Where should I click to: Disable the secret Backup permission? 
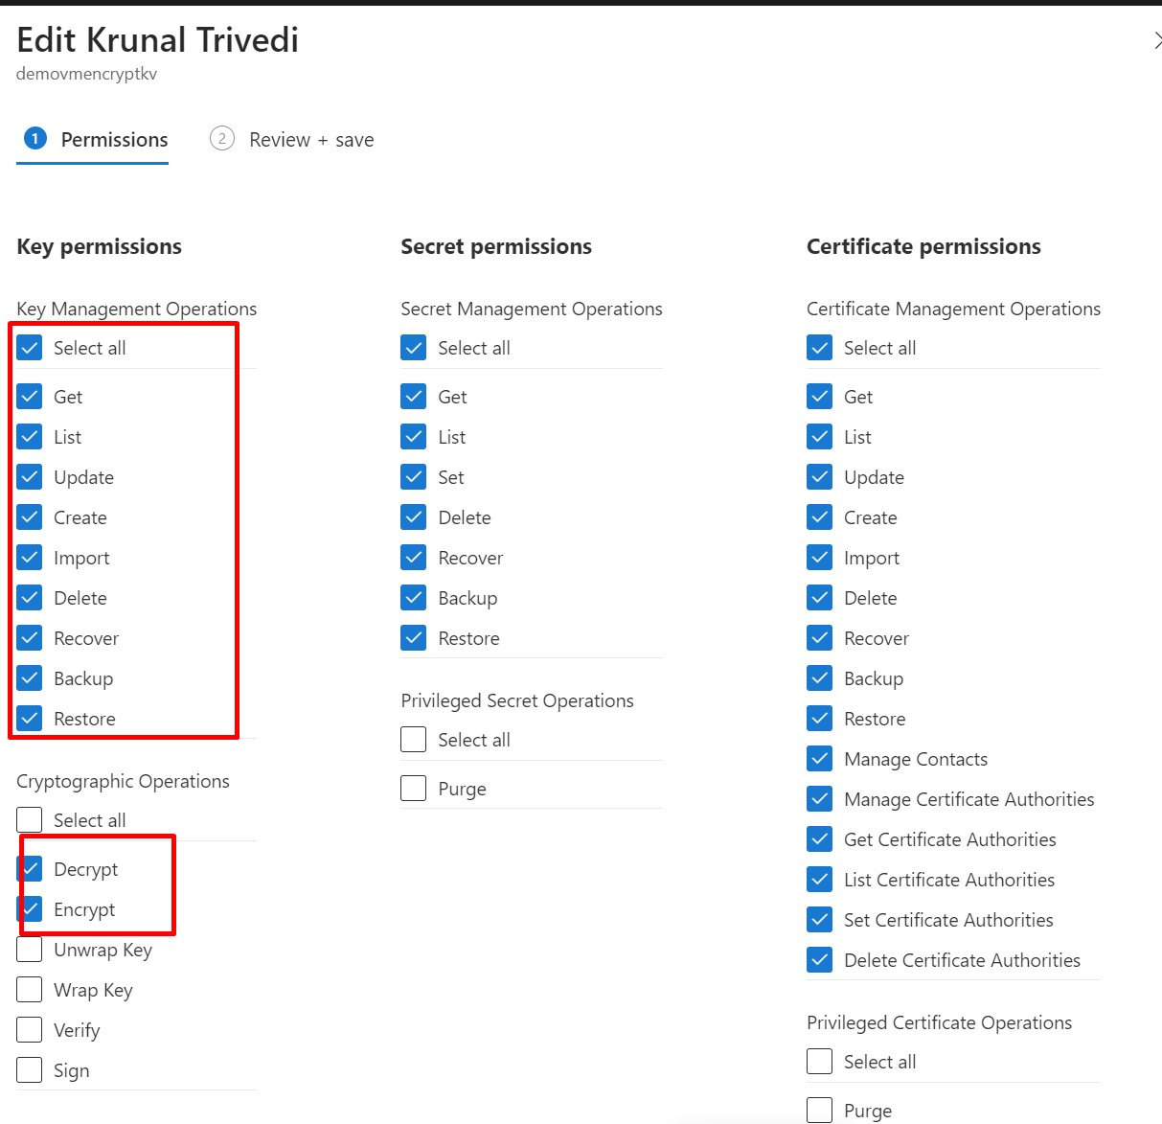[414, 598]
